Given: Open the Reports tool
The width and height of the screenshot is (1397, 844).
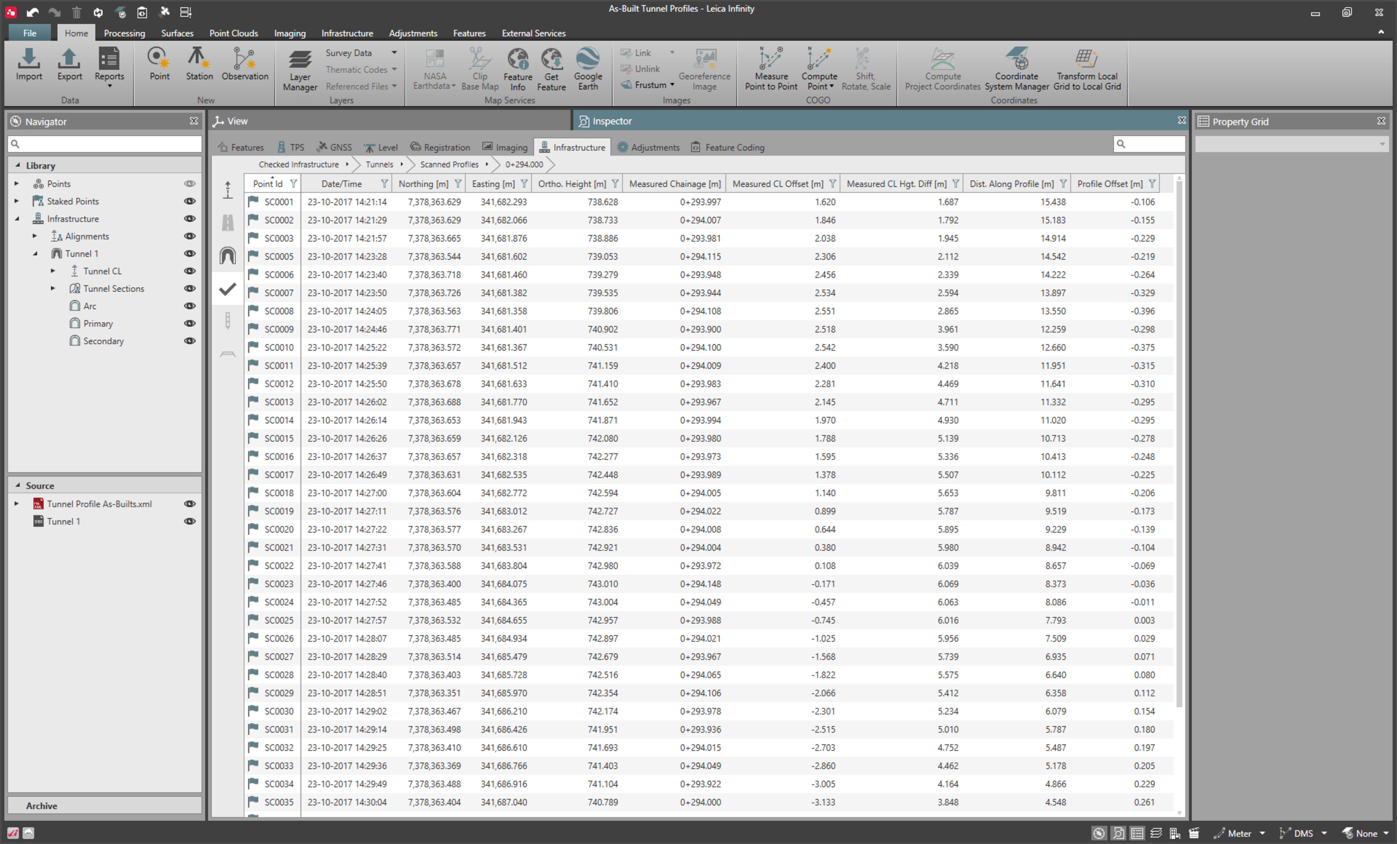Looking at the screenshot, I should [x=109, y=67].
